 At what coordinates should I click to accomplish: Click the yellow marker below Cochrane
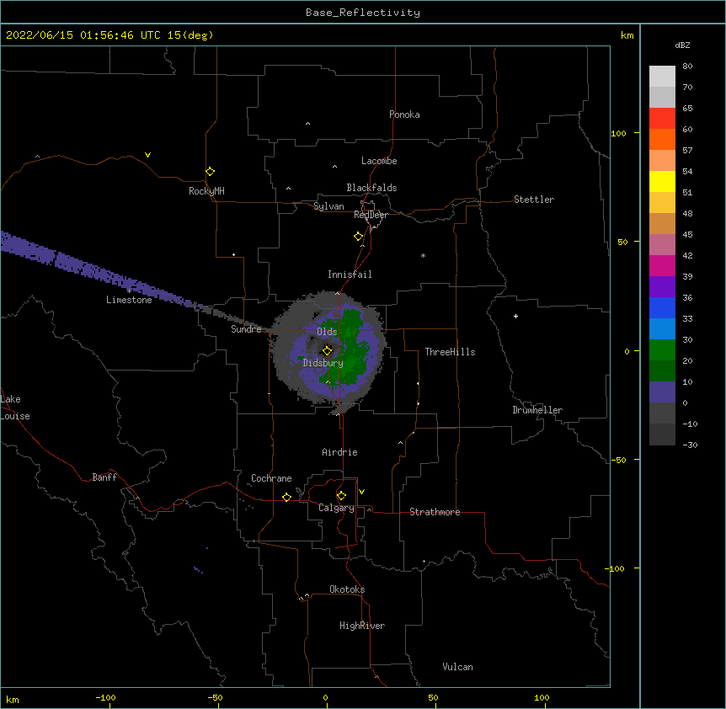point(286,497)
